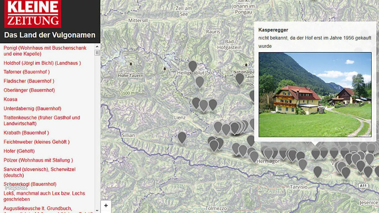379x213 pixels.
Task: Open the Holdhof (Jörgl im Bichl) entry
Action: click(42, 63)
